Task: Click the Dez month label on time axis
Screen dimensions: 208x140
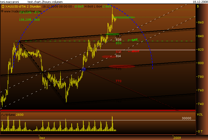Action: pos(42,138)
